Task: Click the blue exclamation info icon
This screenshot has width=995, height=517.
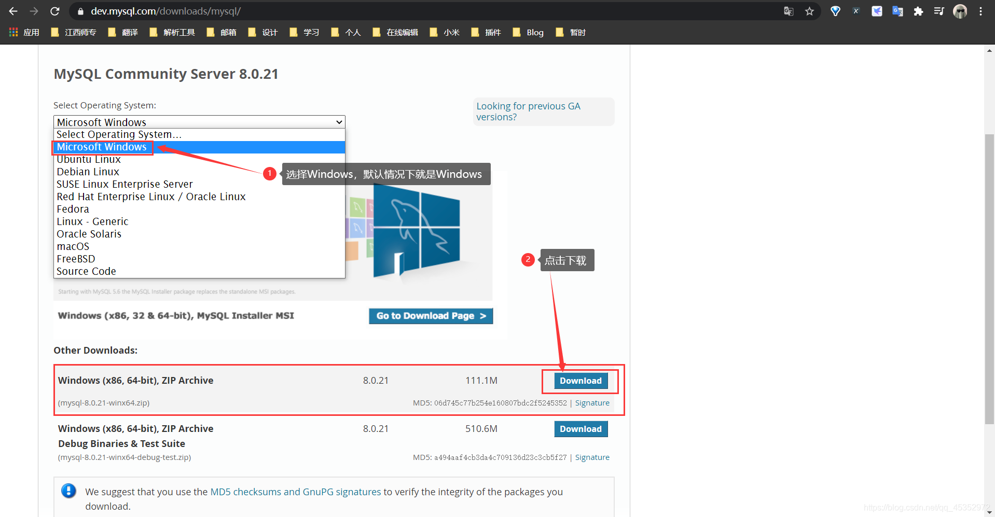Action: click(68, 491)
